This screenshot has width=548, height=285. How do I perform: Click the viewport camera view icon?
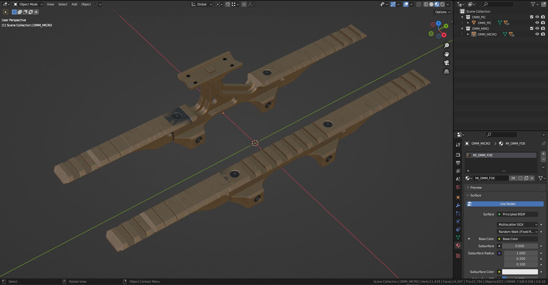click(447, 63)
